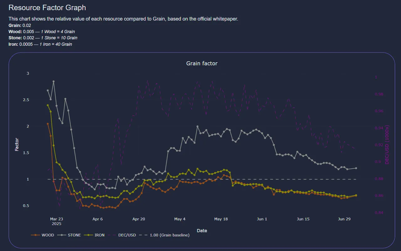
Task: Click the highest STONE data point near 2.85
Action: pyautogui.click(x=54, y=81)
